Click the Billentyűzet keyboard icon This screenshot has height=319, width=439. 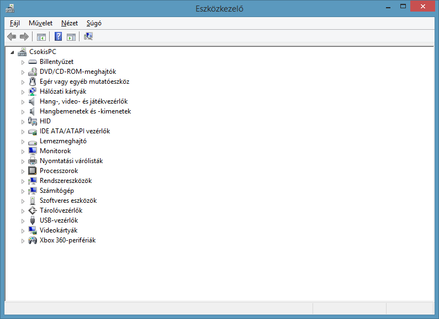[x=33, y=62]
